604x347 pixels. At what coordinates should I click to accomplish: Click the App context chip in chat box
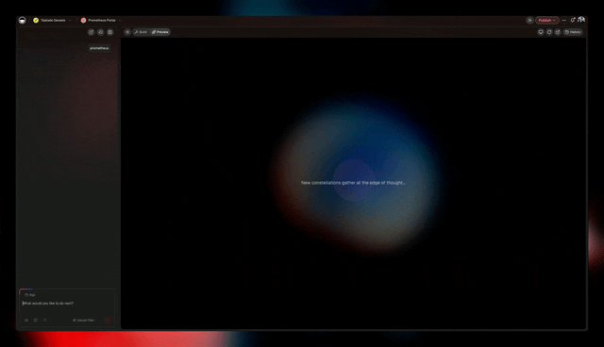30,295
